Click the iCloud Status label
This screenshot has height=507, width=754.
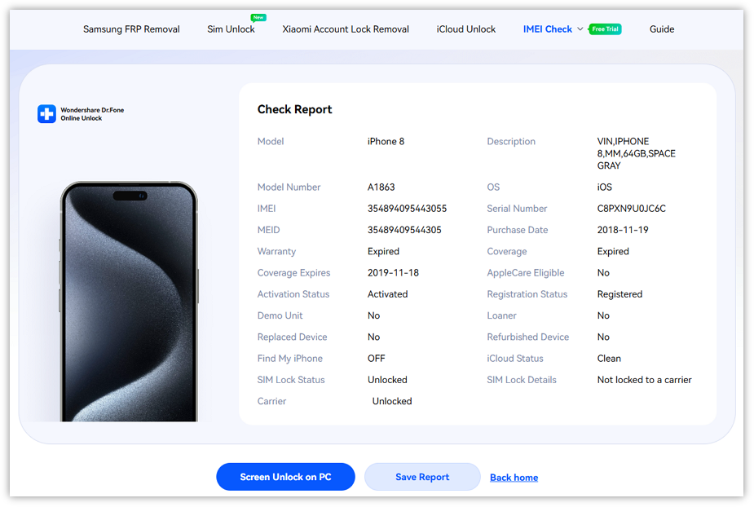pos(515,359)
